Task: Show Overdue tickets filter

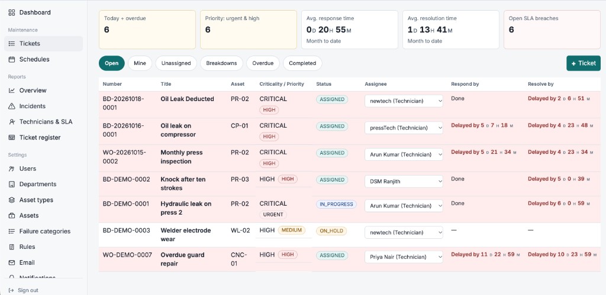Action: (x=263, y=63)
